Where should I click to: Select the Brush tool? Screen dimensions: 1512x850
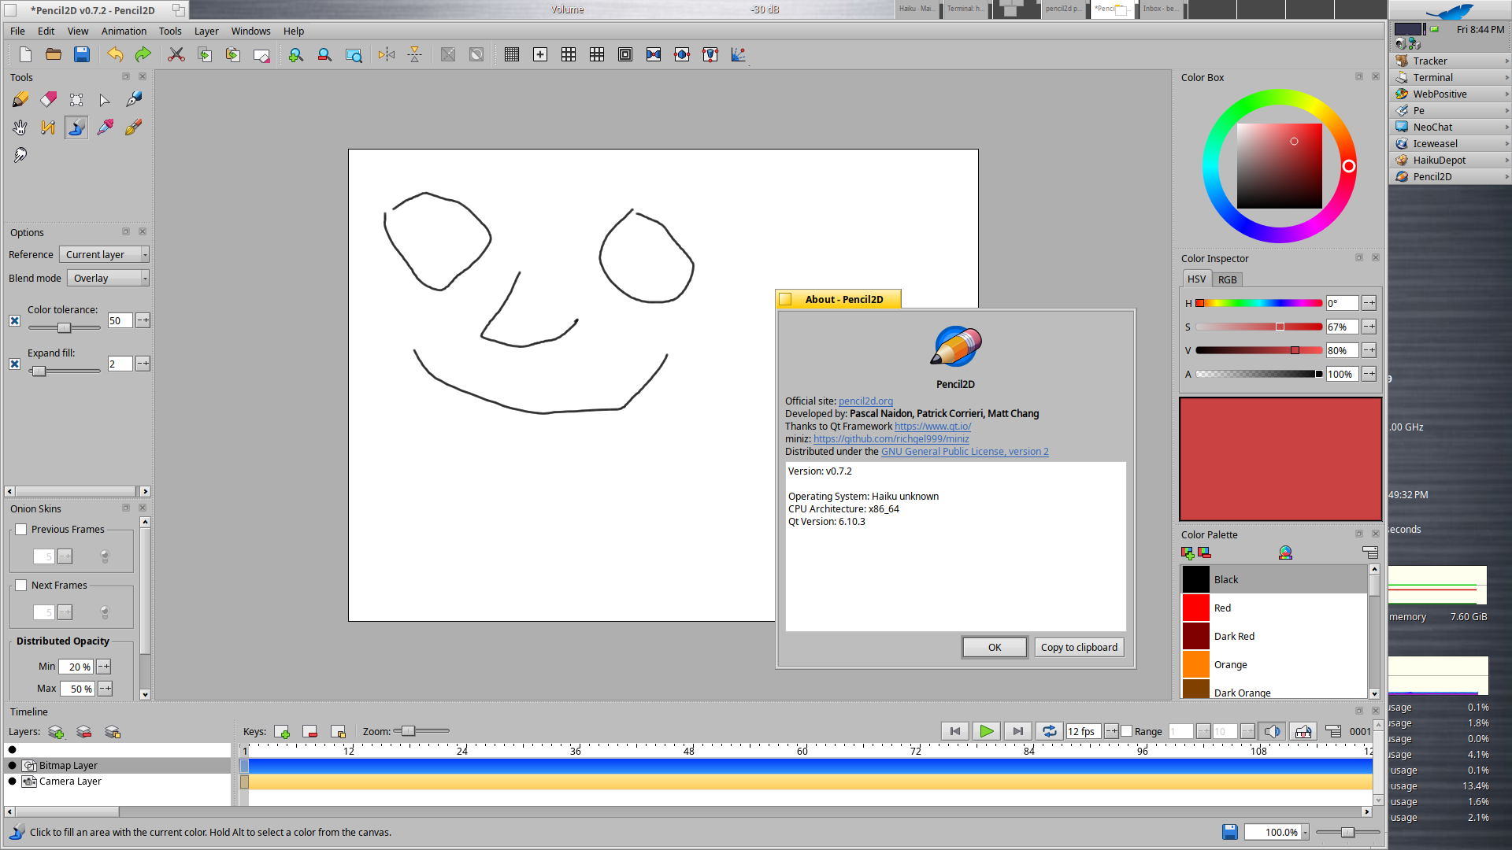coord(133,127)
